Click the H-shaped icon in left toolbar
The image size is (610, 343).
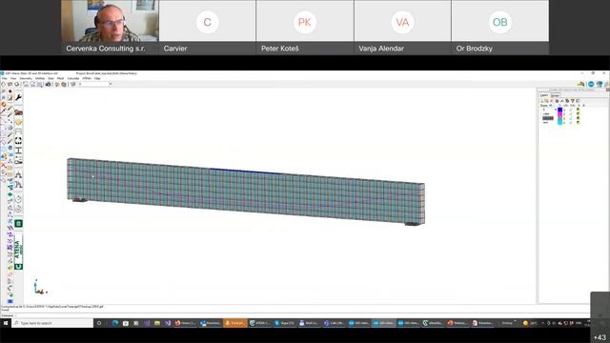(x=18, y=151)
